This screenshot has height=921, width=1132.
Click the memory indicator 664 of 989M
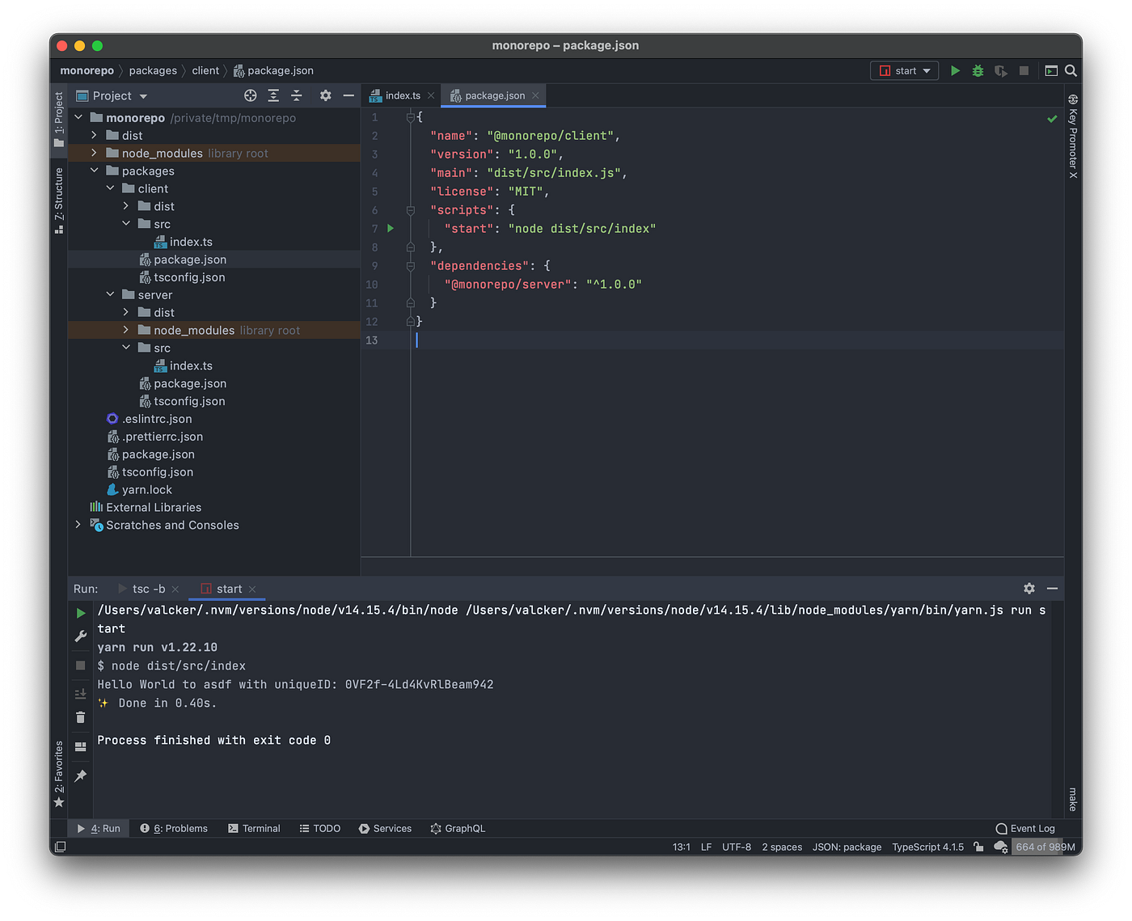click(1045, 847)
